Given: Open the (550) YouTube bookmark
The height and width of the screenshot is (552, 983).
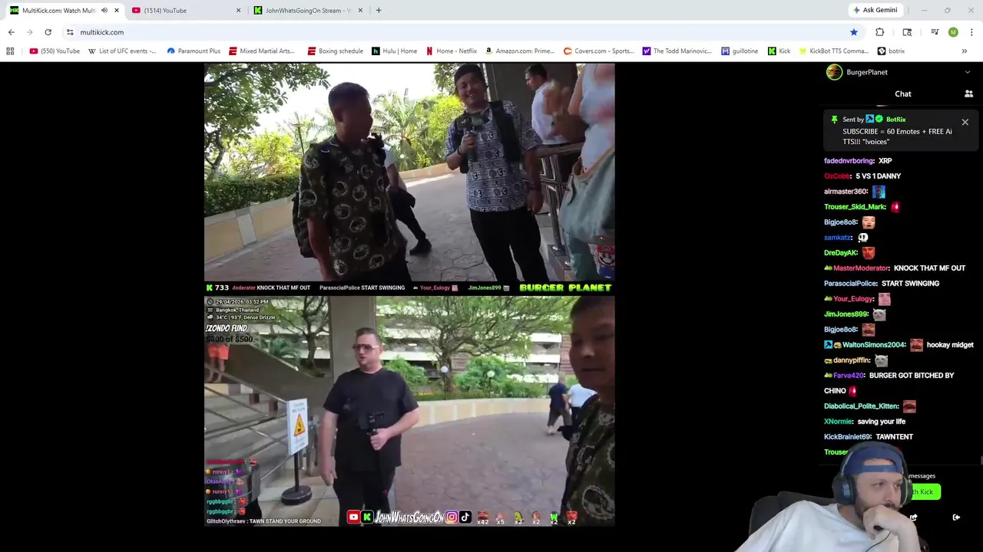Looking at the screenshot, I should point(55,51).
